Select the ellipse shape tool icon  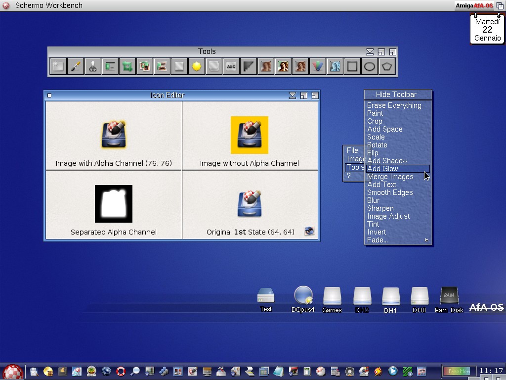[x=370, y=66]
